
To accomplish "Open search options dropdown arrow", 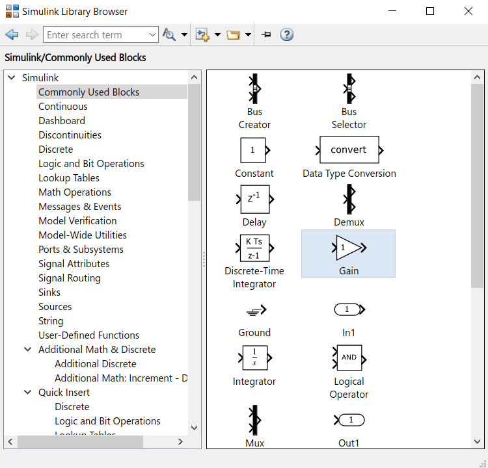I will 184,34.
